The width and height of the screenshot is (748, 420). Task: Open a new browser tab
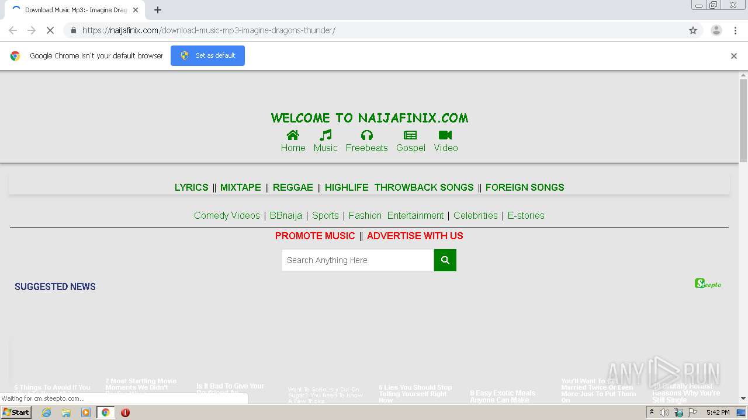[x=158, y=10]
